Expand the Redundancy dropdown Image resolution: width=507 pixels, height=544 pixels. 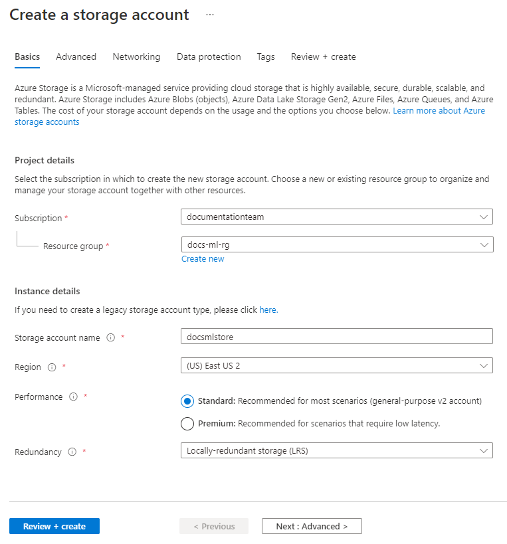click(x=336, y=450)
